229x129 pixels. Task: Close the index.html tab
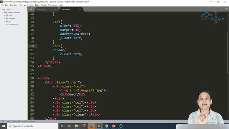coord(55,9)
